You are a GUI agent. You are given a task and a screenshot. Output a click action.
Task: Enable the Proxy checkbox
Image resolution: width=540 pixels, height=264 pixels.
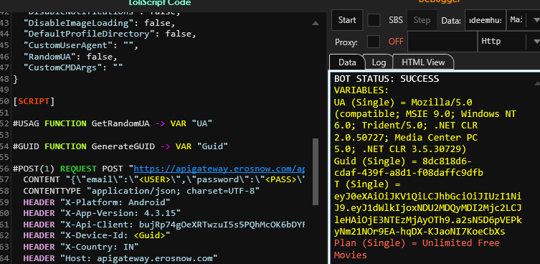point(374,42)
